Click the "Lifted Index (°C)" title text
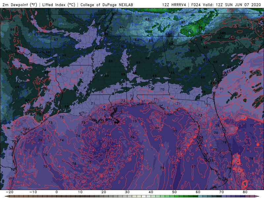The height and width of the screenshot is (198, 264). (x=59, y=5)
